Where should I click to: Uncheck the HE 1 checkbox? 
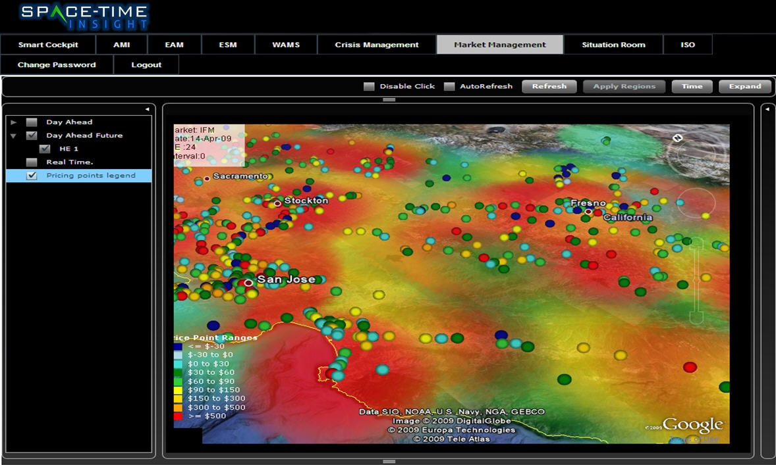click(44, 149)
